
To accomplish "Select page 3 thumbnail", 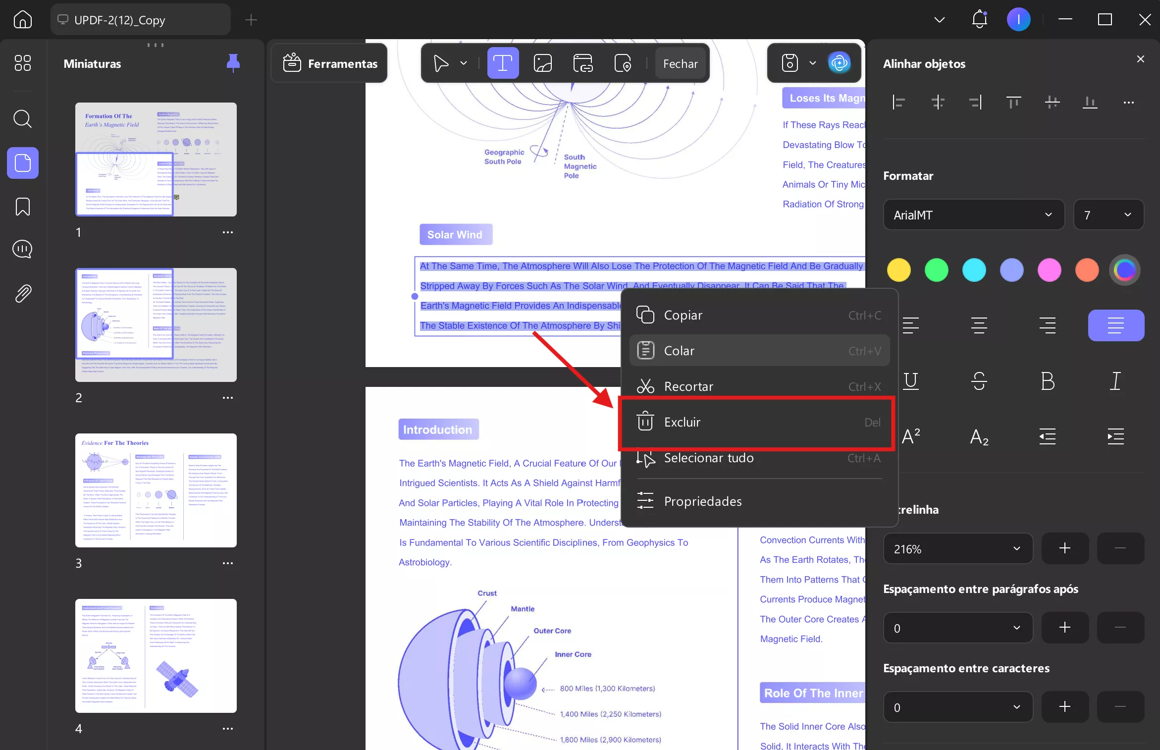I will point(156,490).
